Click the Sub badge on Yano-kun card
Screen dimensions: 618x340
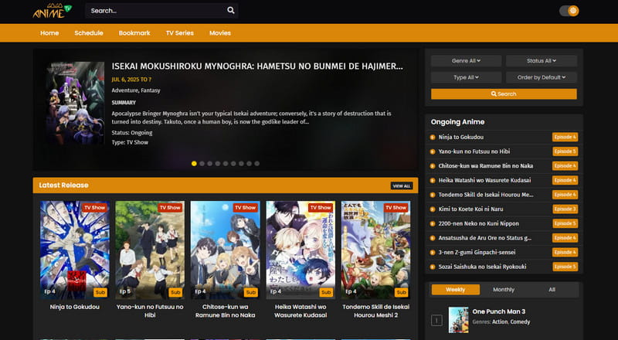point(175,292)
